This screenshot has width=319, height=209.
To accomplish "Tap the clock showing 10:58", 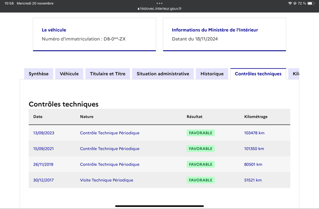I will (9, 3).
